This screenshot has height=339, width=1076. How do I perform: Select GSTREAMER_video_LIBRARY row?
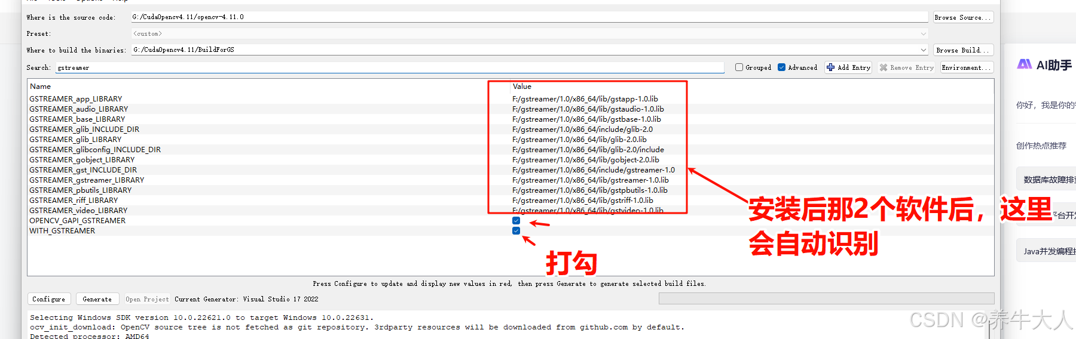[511, 211]
